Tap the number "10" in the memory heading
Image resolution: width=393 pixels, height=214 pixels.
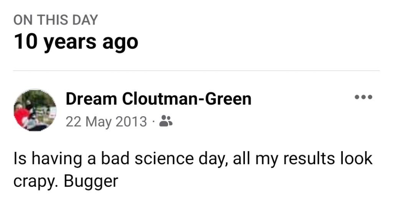(25, 41)
